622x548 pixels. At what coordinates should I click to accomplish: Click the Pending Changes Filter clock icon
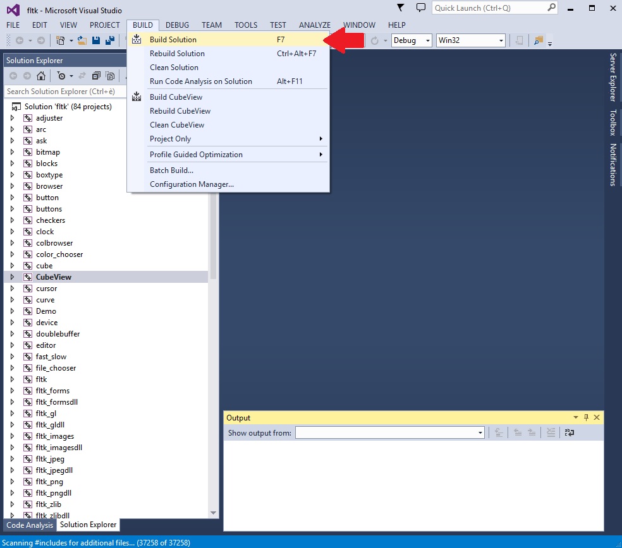coord(61,76)
